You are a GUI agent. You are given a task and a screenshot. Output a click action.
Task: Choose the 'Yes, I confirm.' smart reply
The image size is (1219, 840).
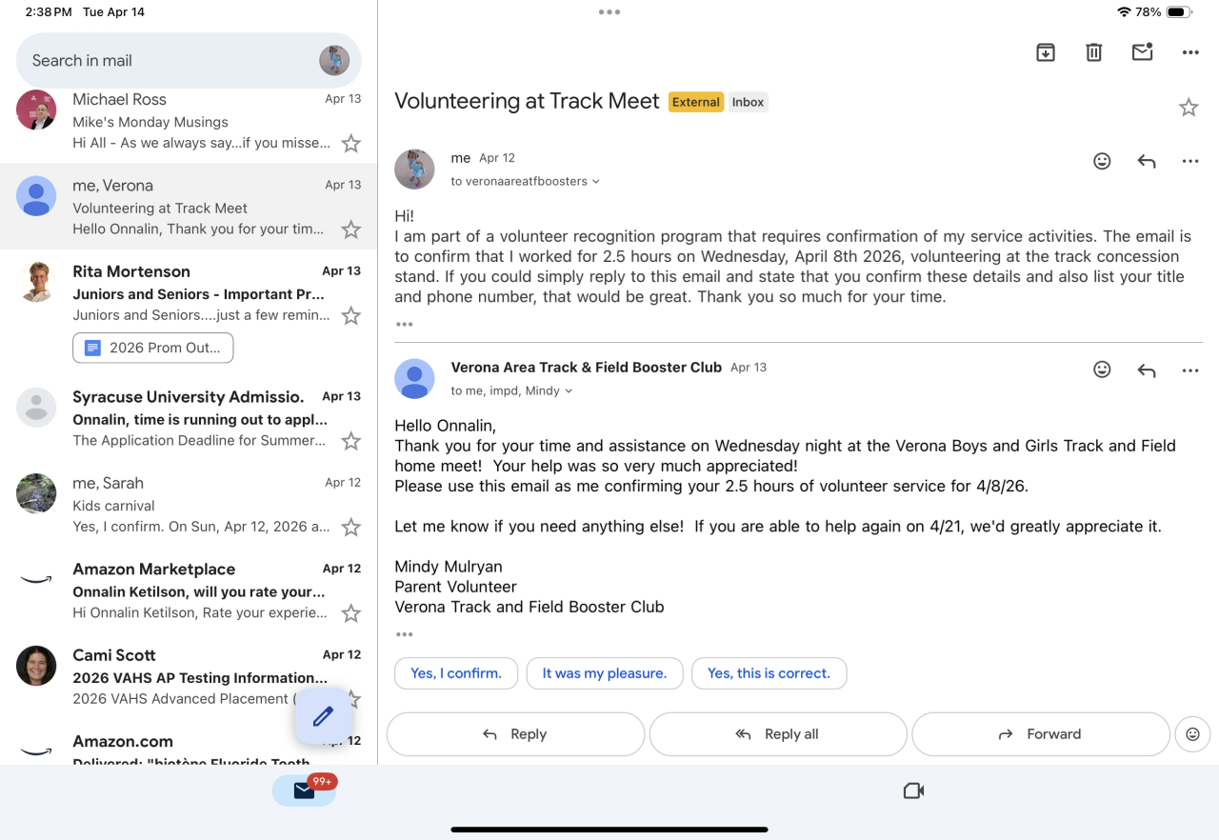456,673
